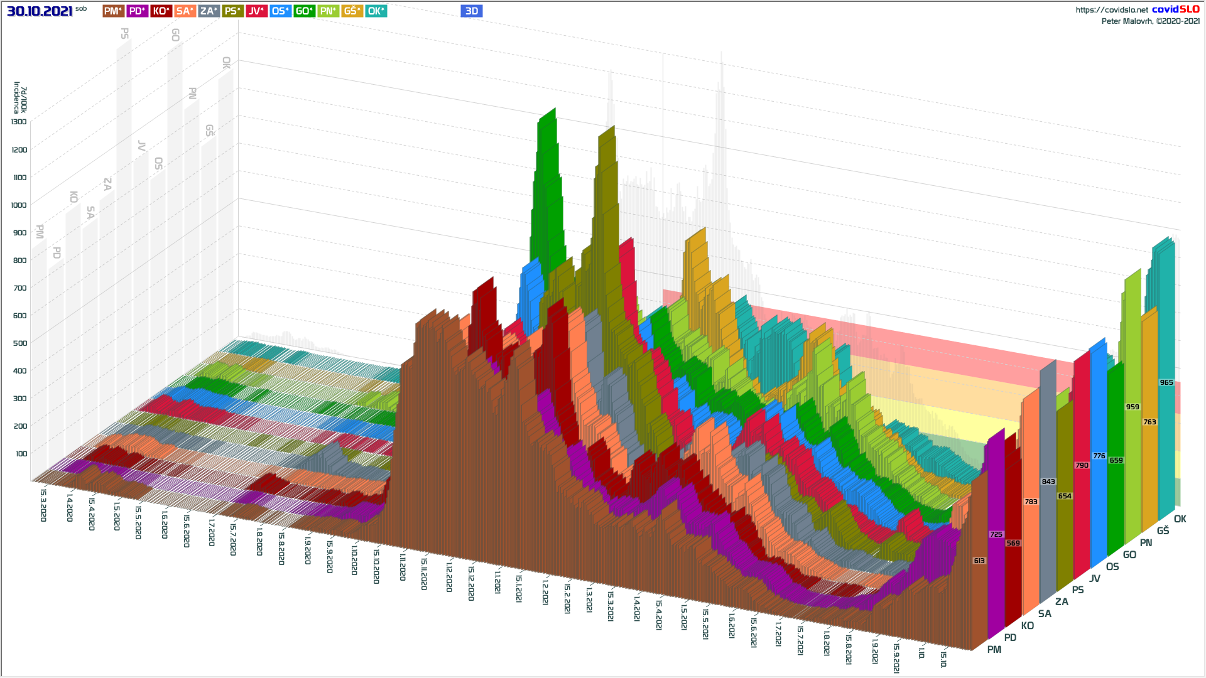
Task: Toggle the KO region button
Action: click(x=161, y=11)
